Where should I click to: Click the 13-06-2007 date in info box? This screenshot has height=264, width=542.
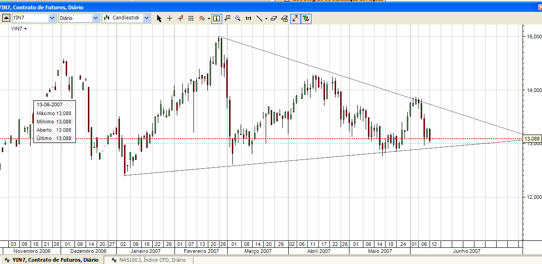click(50, 105)
